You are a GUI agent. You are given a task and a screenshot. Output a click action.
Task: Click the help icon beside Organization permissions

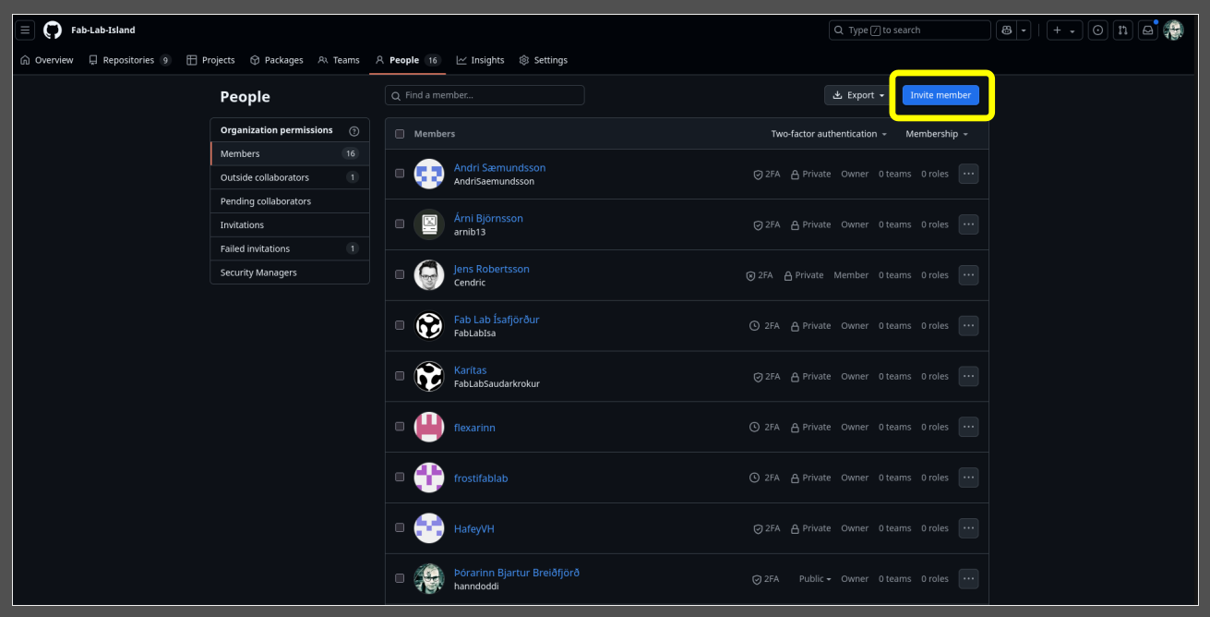coord(353,131)
